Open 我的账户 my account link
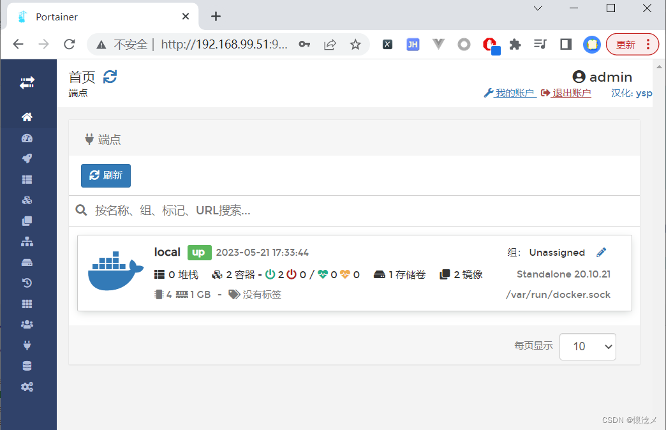Viewport: 666px width, 430px height. pyautogui.click(x=514, y=93)
